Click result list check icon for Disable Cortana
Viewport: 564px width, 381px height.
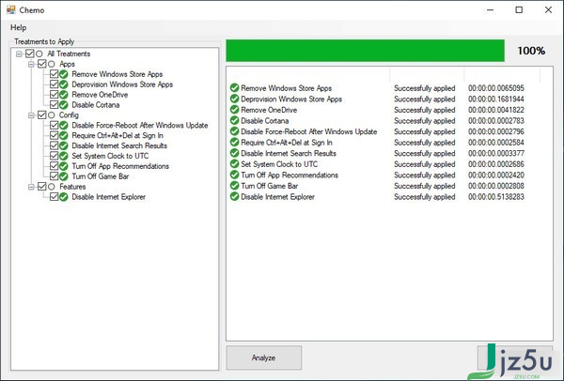click(x=234, y=121)
